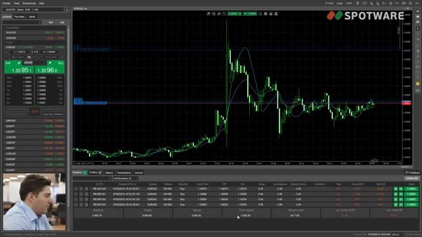The width and height of the screenshot is (422, 237).
Task: Switch to the History tab
Action: 109,172
